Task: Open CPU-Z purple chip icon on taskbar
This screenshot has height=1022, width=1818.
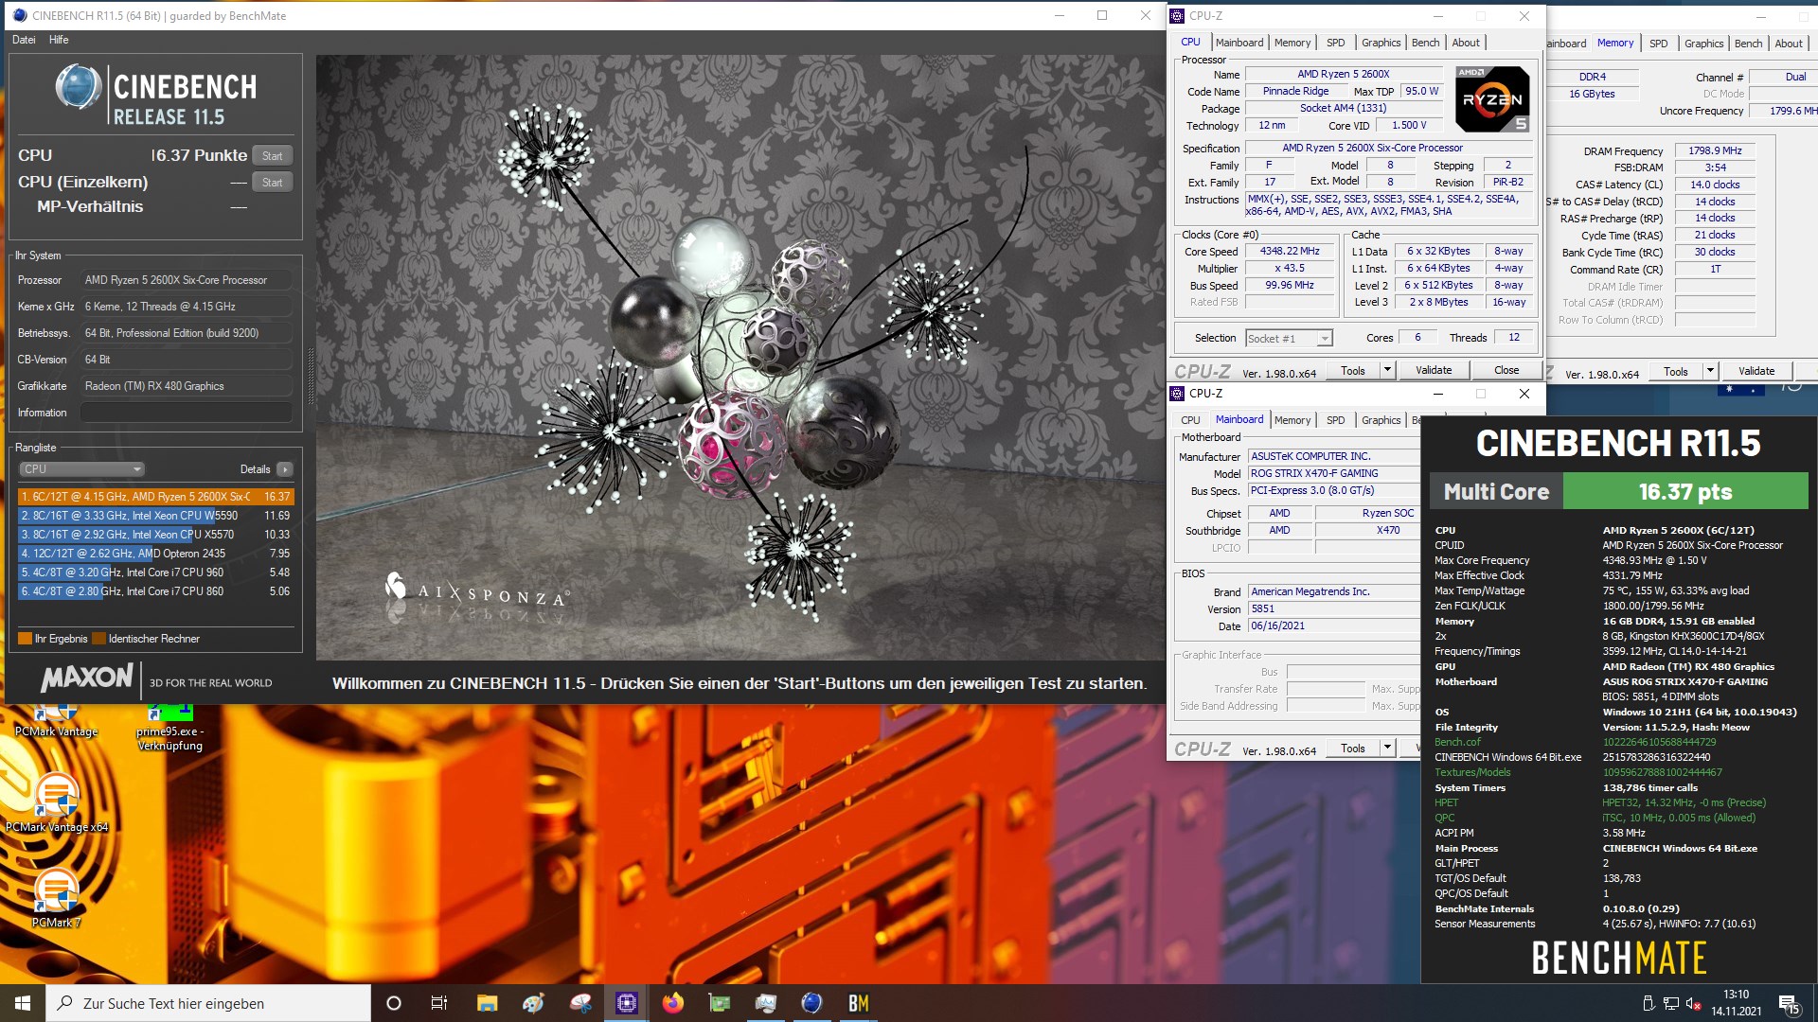Action: (x=627, y=1003)
